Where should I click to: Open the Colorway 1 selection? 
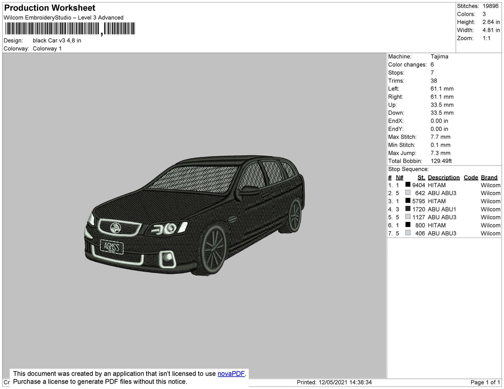click(x=47, y=49)
